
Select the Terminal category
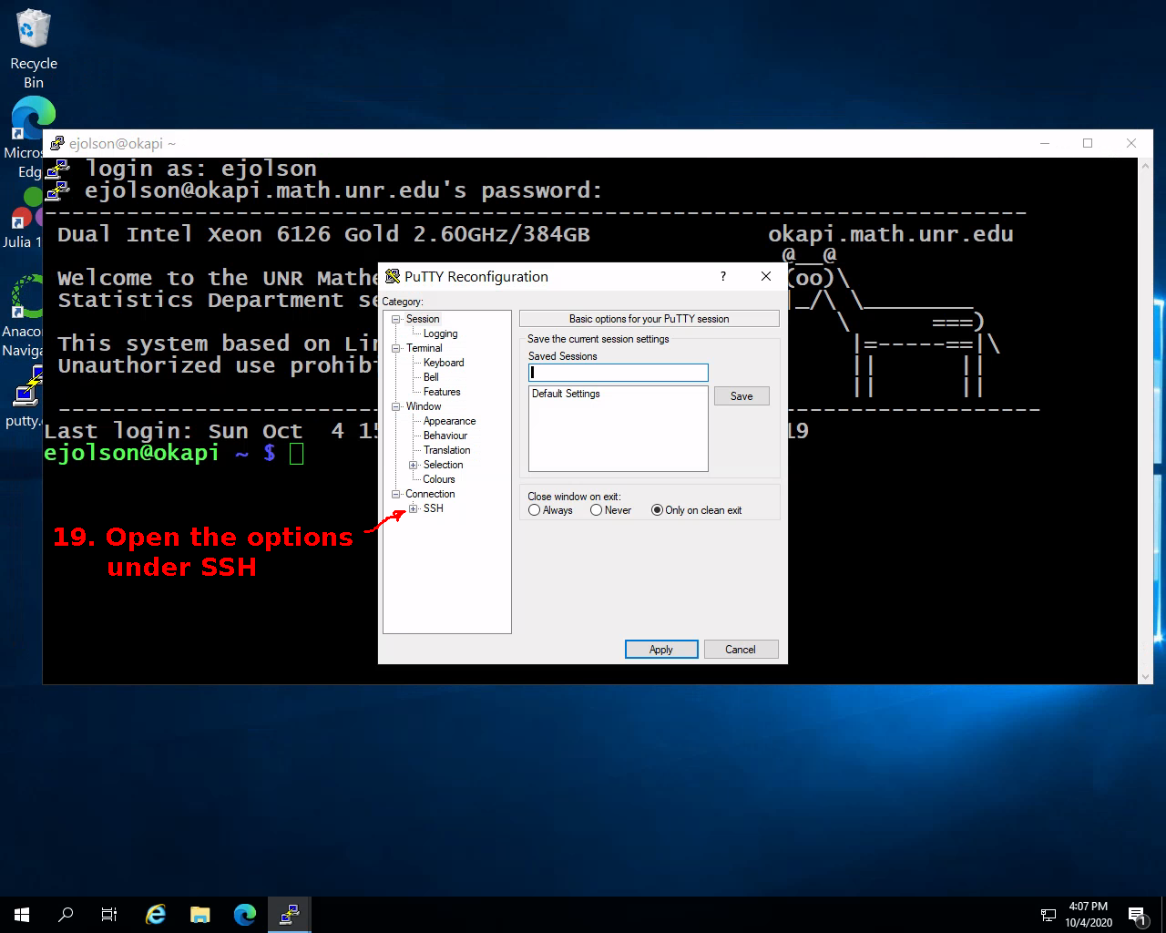pyautogui.click(x=424, y=348)
